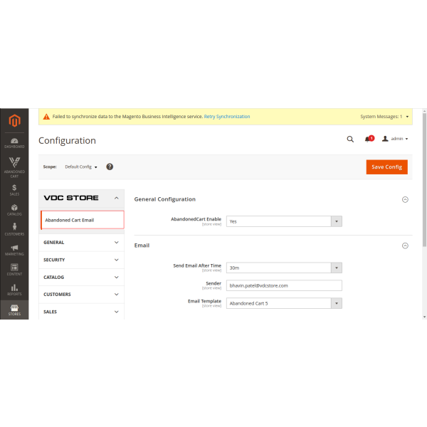The height and width of the screenshot is (427, 427).
Task: Expand the SALES config group
Action: point(81,312)
